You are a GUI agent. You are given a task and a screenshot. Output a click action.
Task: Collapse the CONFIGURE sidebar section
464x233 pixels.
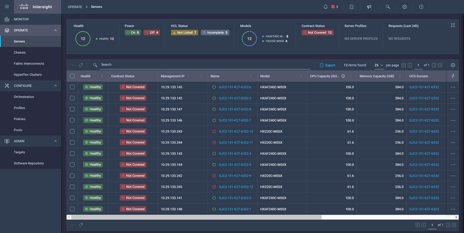(55, 85)
